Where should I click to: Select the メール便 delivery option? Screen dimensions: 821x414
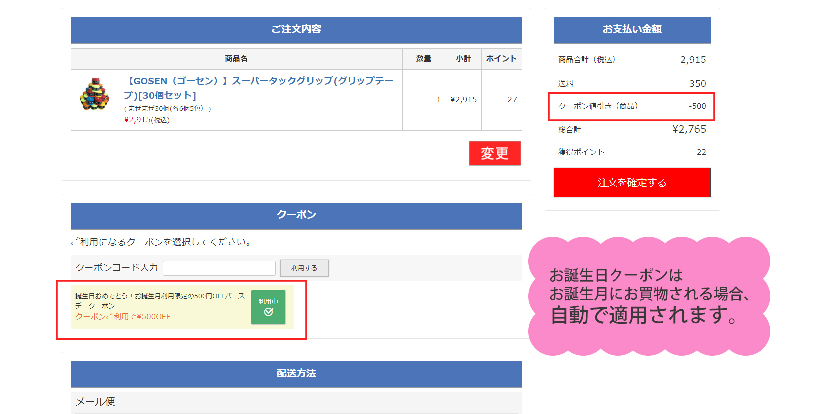coord(95,402)
